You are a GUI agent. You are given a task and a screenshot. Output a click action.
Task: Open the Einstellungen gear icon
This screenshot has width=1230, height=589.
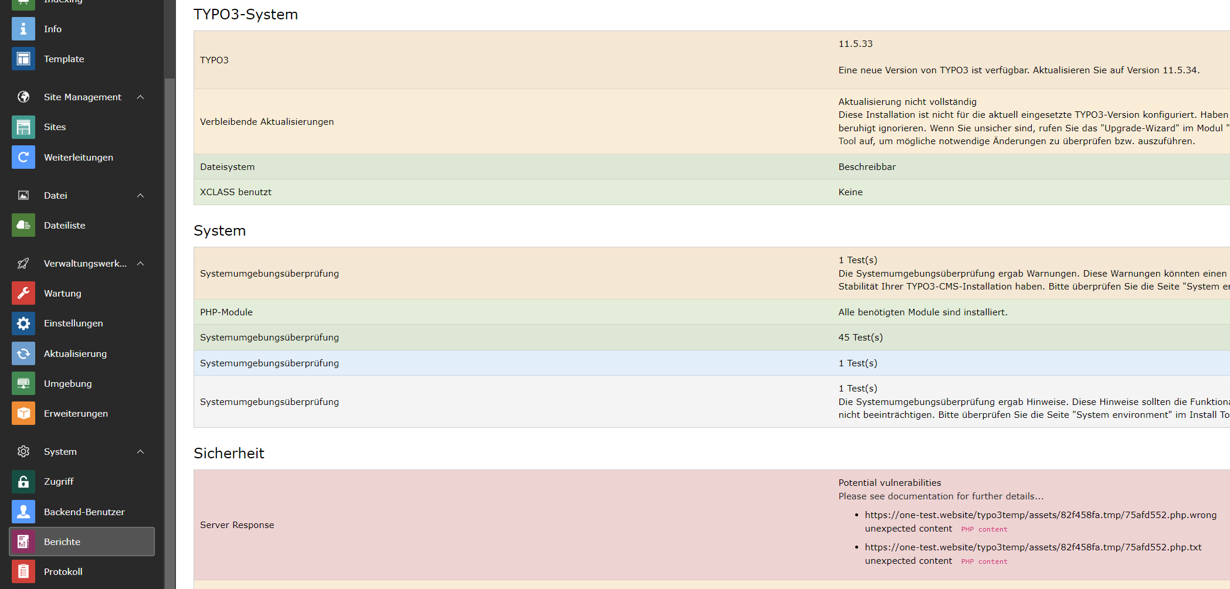point(23,323)
